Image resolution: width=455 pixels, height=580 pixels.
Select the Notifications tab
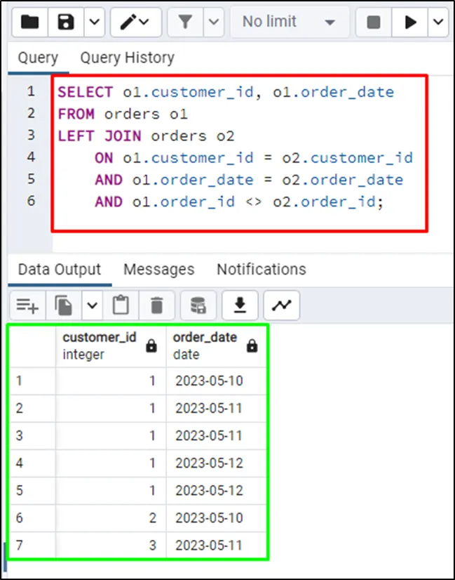[261, 270]
